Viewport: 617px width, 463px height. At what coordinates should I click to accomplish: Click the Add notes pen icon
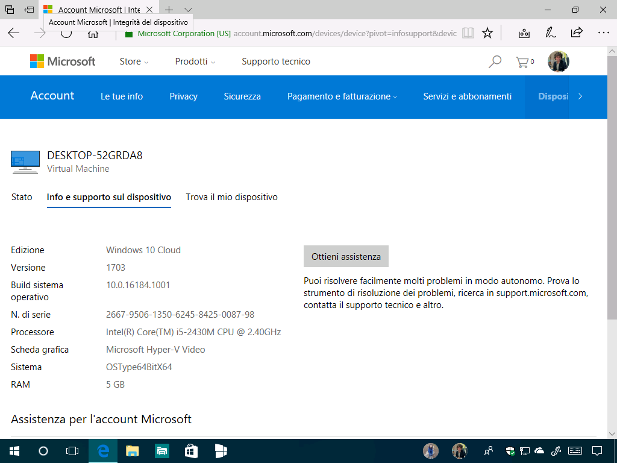pyautogui.click(x=550, y=33)
